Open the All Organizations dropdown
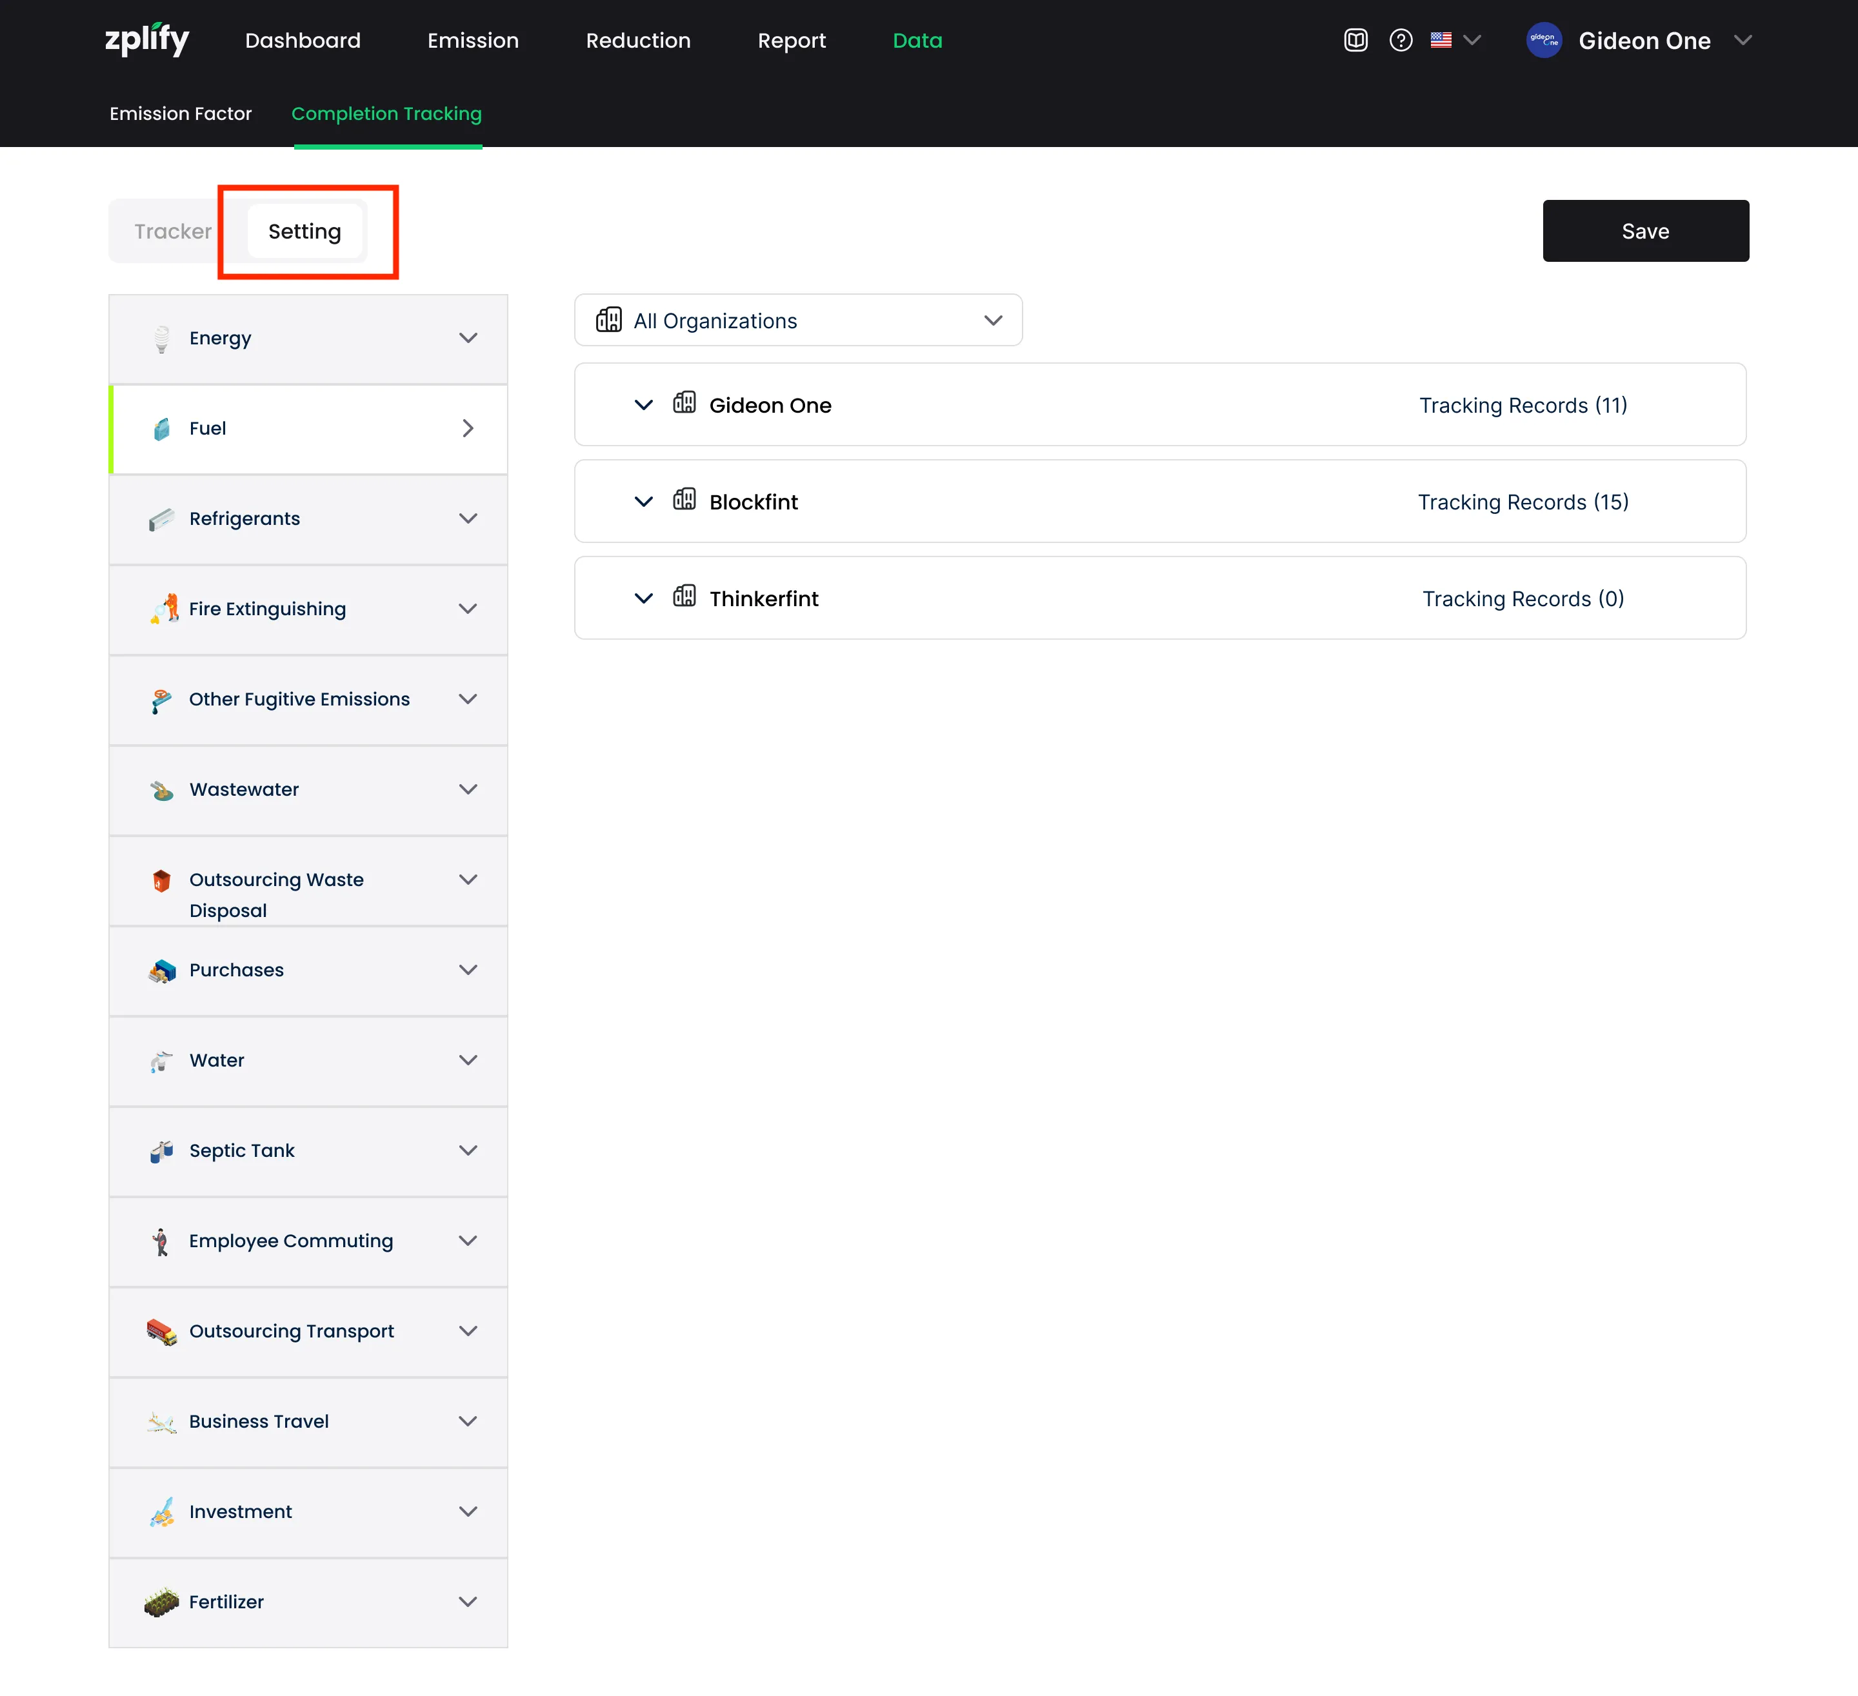This screenshot has height=1696, width=1858. coord(798,320)
